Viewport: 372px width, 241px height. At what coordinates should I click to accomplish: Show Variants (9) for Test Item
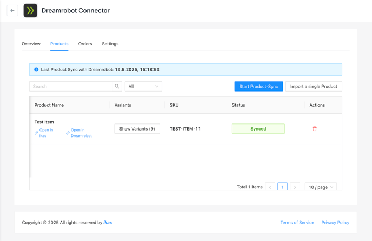point(137,128)
